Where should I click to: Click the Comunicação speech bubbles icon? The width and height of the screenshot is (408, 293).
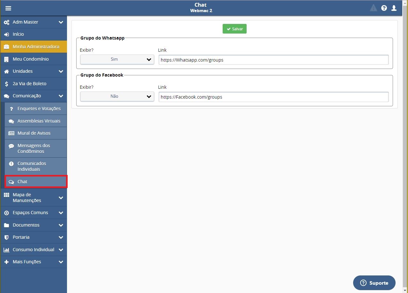click(6, 96)
